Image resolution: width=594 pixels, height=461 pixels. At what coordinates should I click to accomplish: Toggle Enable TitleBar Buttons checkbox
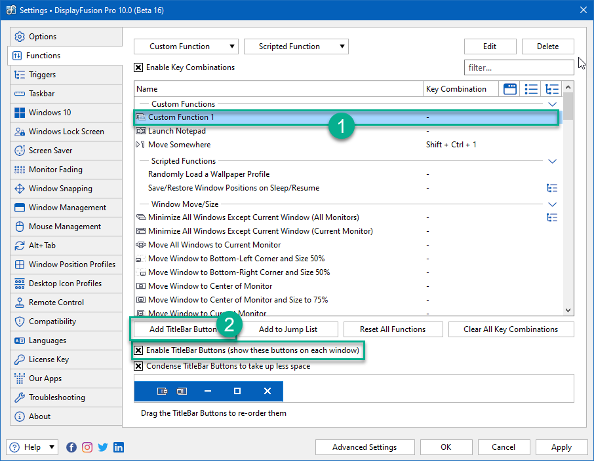[138, 350]
